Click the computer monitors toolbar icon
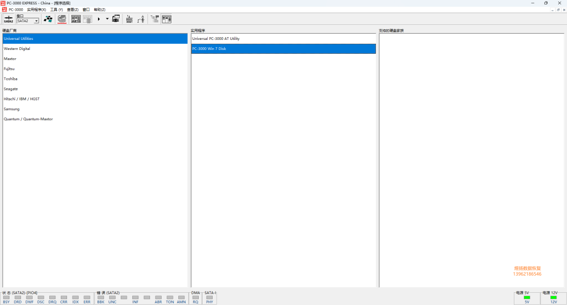Image resolution: width=567 pixels, height=305 pixels. 116,19
